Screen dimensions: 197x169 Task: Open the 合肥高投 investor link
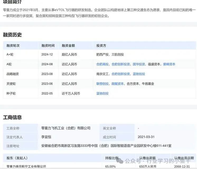(102, 64)
